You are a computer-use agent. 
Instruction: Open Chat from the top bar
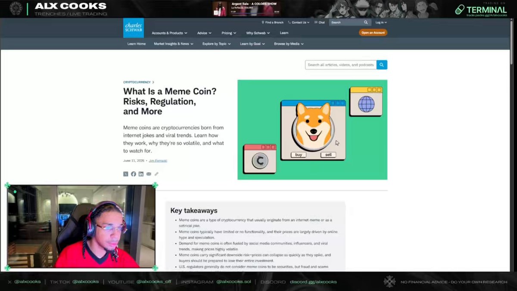coord(320,22)
